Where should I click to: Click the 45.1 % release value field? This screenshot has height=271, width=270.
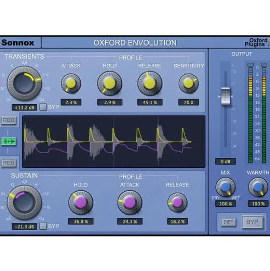tap(150, 102)
